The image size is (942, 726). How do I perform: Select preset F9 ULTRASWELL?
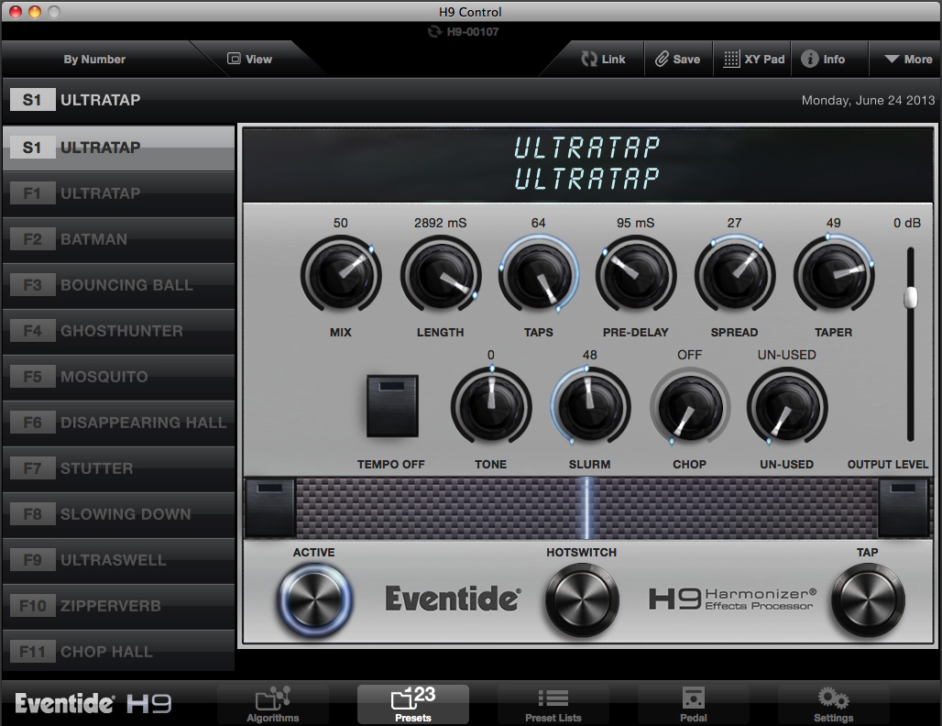pyautogui.click(x=118, y=560)
